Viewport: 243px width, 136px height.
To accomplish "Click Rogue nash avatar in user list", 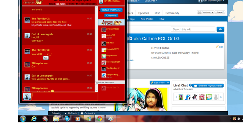I will (x=104, y=56).
